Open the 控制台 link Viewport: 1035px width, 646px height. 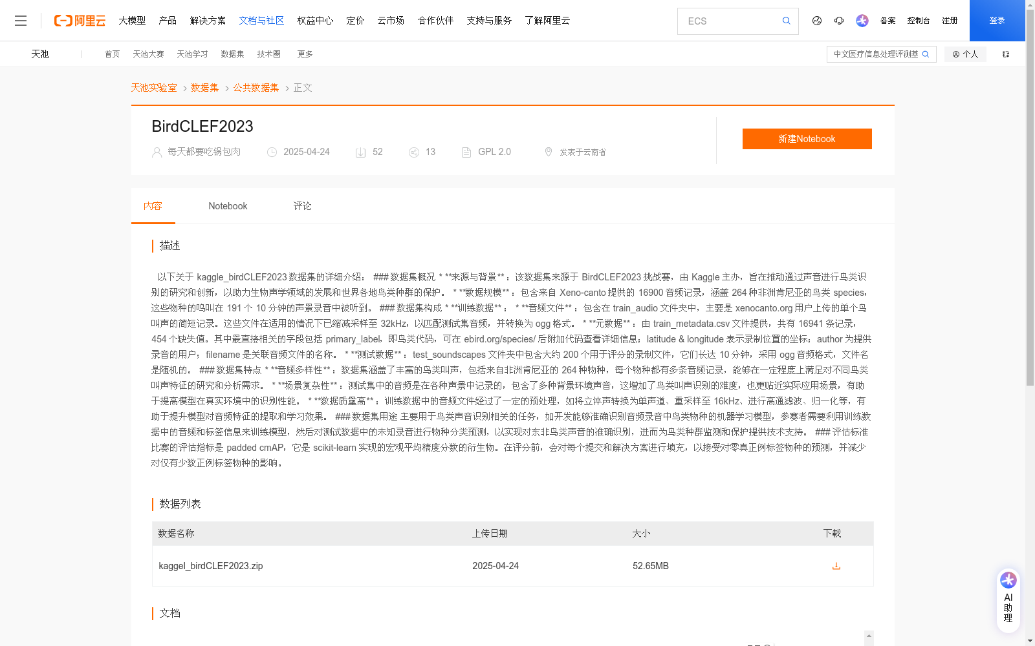(x=918, y=21)
